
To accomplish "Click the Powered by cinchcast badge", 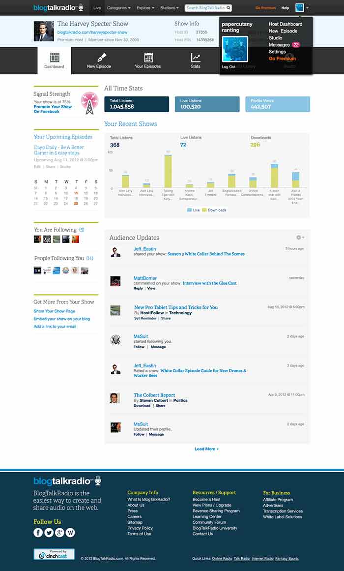I will pyautogui.click(x=54, y=554).
